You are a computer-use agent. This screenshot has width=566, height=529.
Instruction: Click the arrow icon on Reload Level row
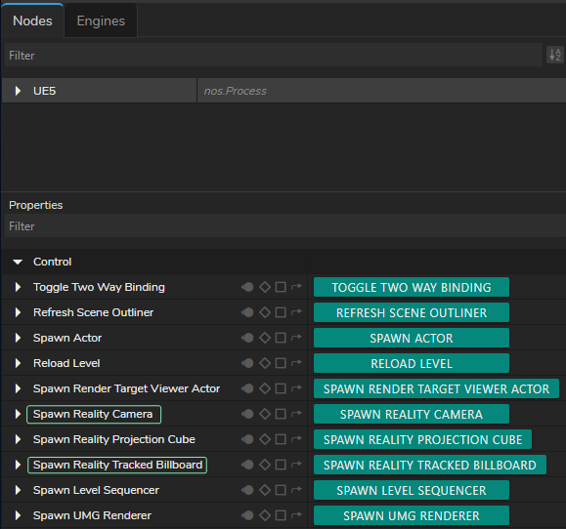pyautogui.click(x=296, y=363)
